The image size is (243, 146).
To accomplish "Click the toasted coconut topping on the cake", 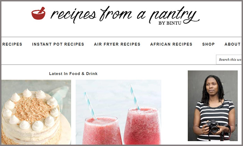I will [32, 109].
